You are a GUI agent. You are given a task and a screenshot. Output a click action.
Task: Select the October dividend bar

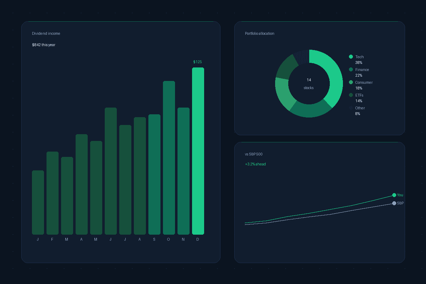click(x=169, y=158)
